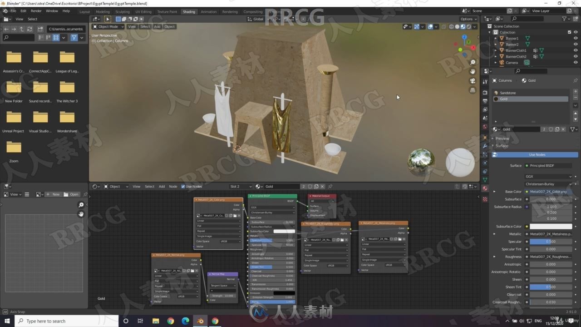
Task: Create new directory in file browser
Action: tap(40, 29)
